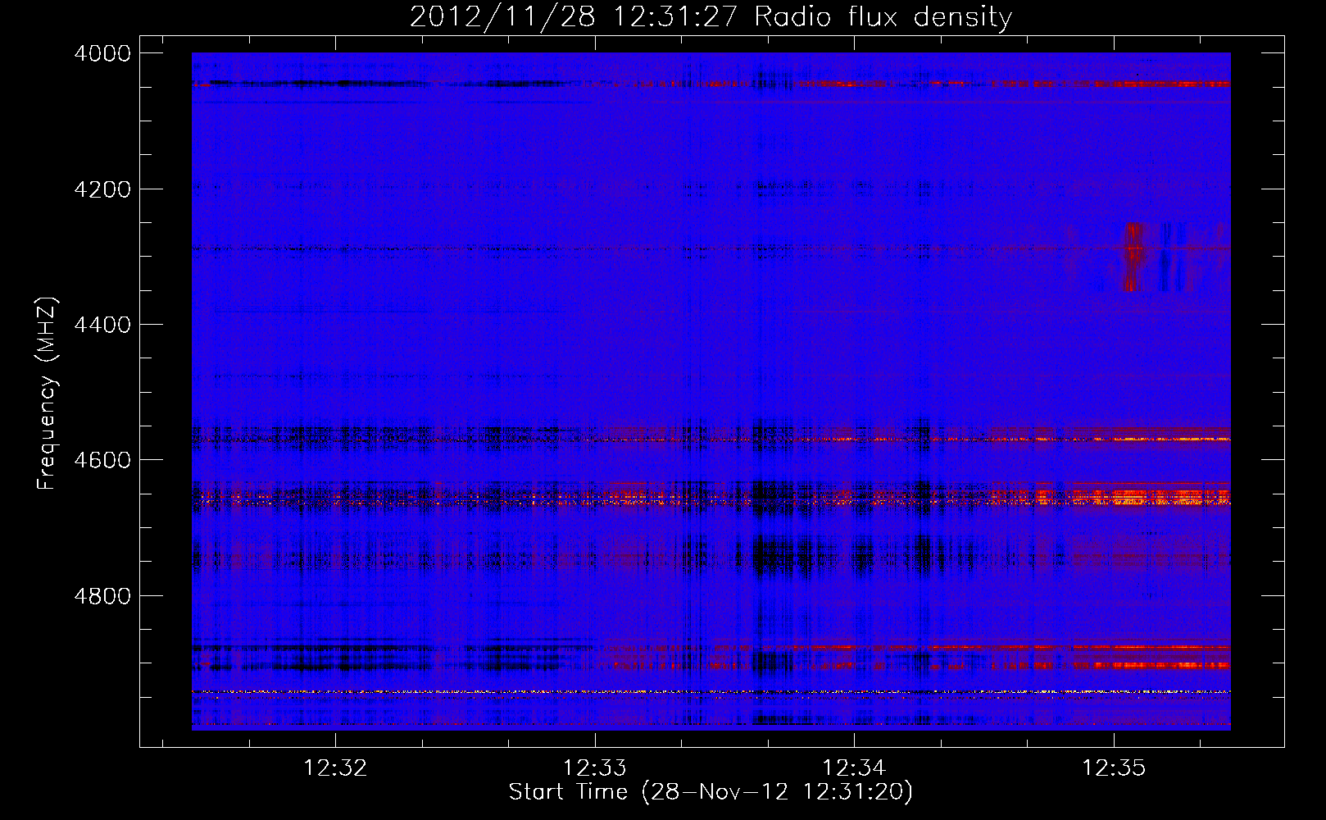Click the red burst feature near 4300 MHz
The height and width of the screenshot is (820, 1326).
pos(1134,257)
